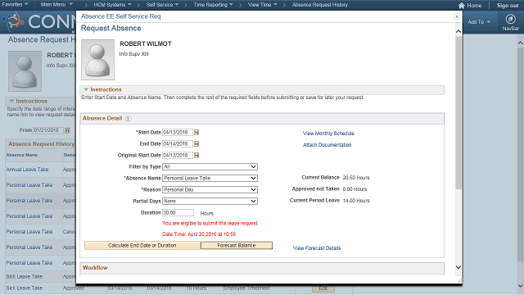Open the Favorites menu
Screen dimensions: 524x295
point(15,5)
